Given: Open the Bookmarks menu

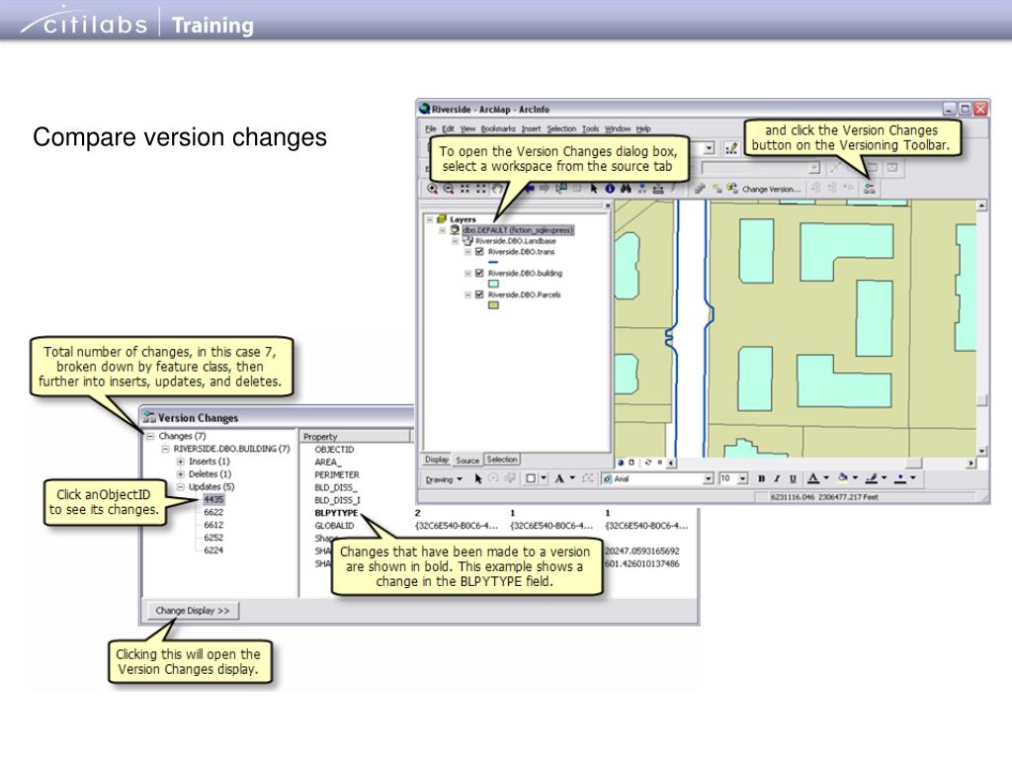Looking at the screenshot, I should click(x=498, y=128).
